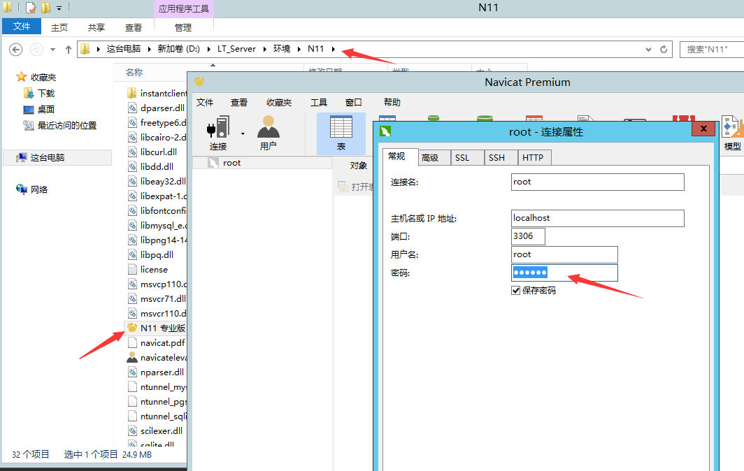
Task: Click the 连接 connection toolbar icon
Action: [218, 131]
